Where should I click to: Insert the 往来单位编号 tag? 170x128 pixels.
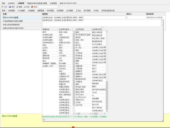[50, 37]
